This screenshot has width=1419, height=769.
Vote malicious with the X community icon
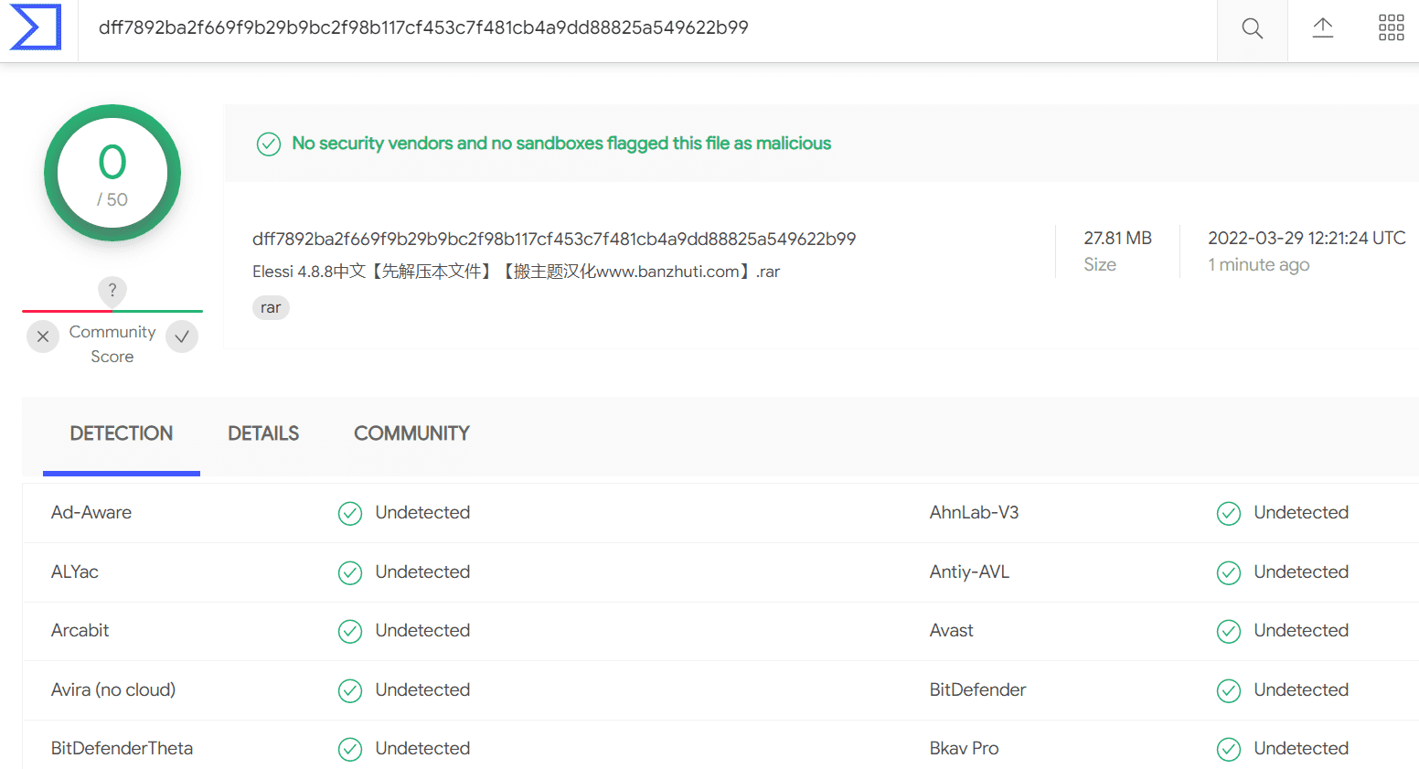point(43,336)
